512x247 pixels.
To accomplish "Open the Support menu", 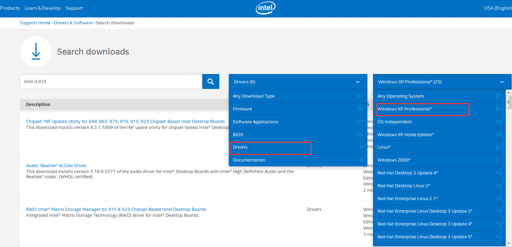I will (x=74, y=8).
